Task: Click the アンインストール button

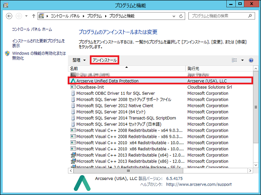Action: pos(104,60)
